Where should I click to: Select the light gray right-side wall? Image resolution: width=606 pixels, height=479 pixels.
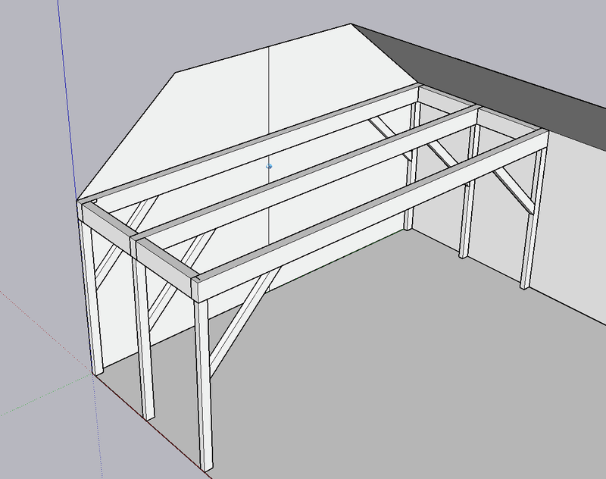tap(572, 217)
